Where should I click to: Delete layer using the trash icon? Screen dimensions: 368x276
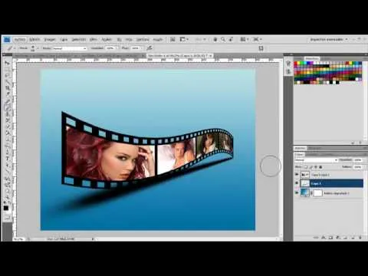pos(360,238)
